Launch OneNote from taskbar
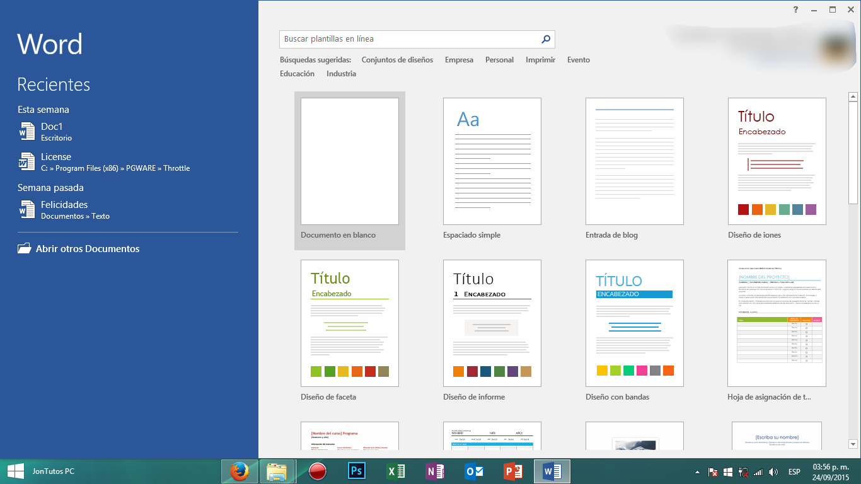Image resolution: width=861 pixels, height=484 pixels. point(435,471)
